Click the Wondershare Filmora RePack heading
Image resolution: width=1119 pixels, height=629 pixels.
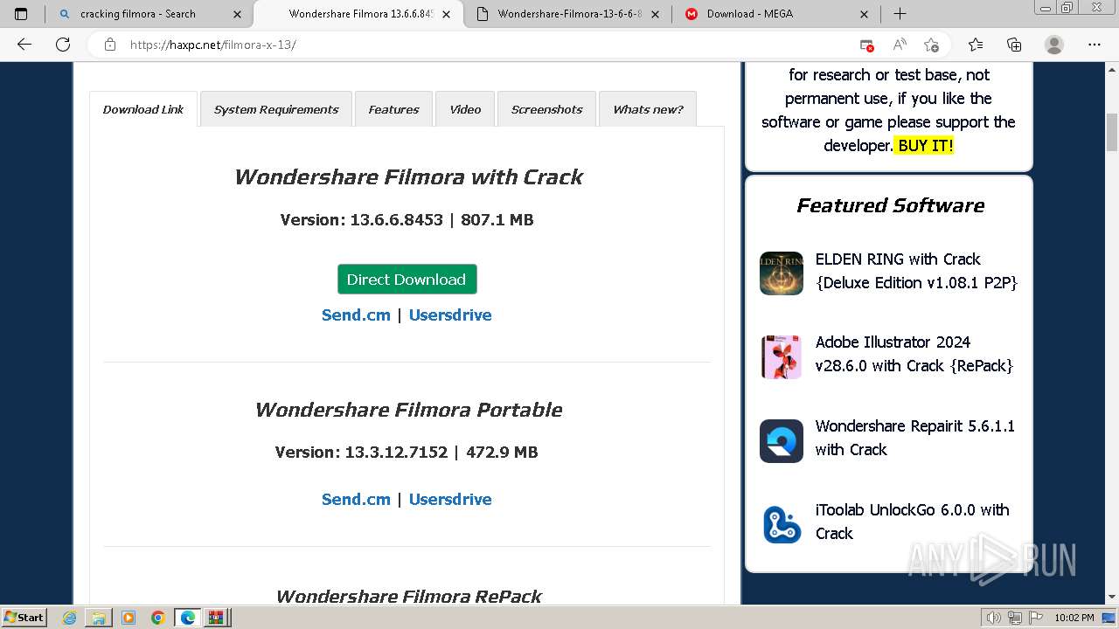pyautogui.click(x=408, y=596)
